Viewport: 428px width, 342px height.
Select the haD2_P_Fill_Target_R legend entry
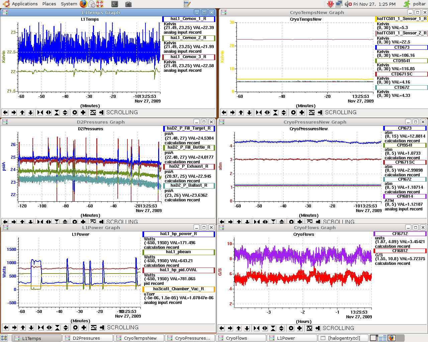point(189,129)
